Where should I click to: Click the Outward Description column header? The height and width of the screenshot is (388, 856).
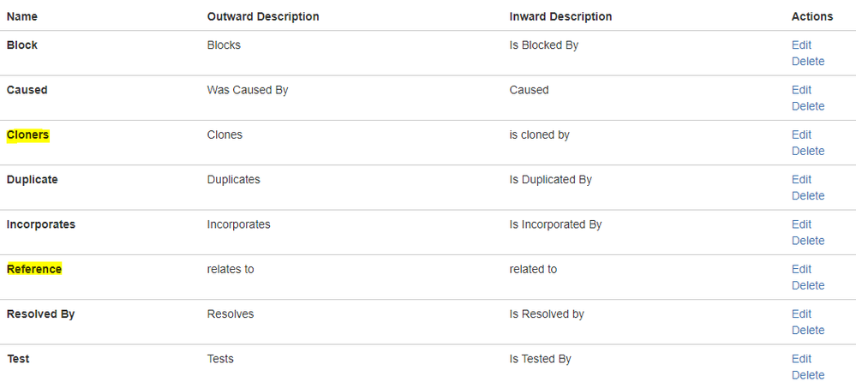point(263,17)
